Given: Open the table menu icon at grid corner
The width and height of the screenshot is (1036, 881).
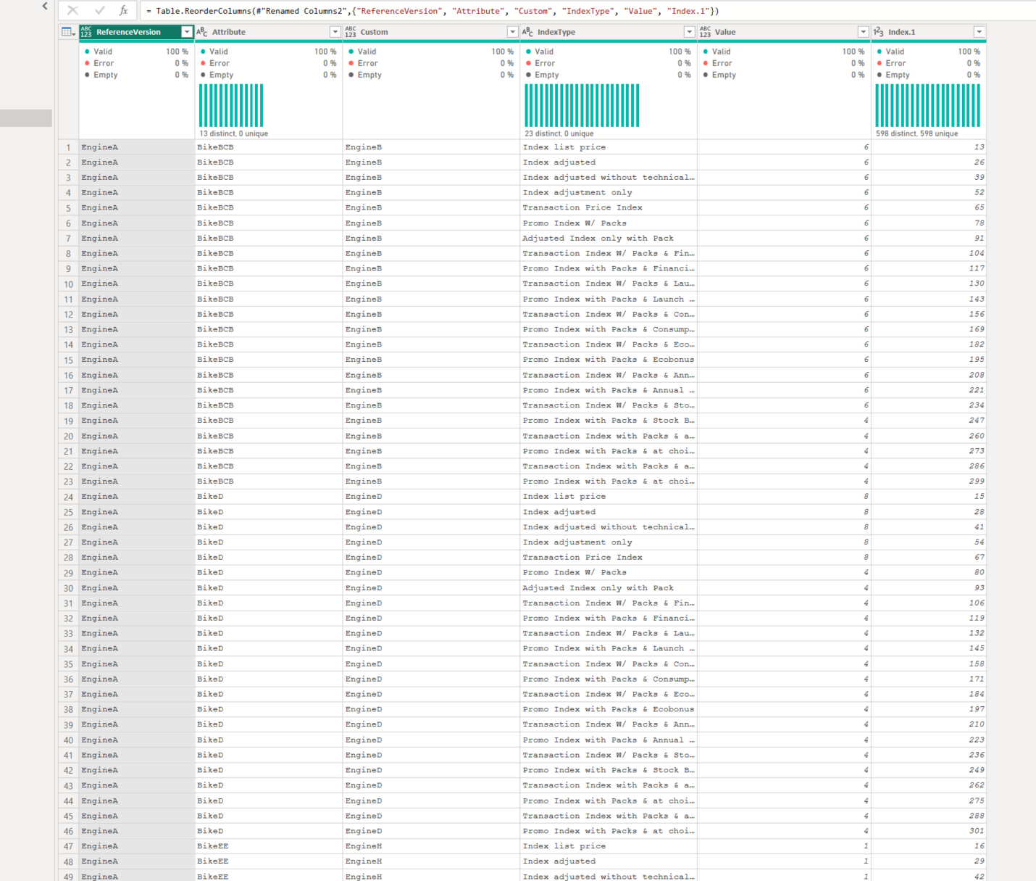Looking at the screenshot, I should point(68,32).
